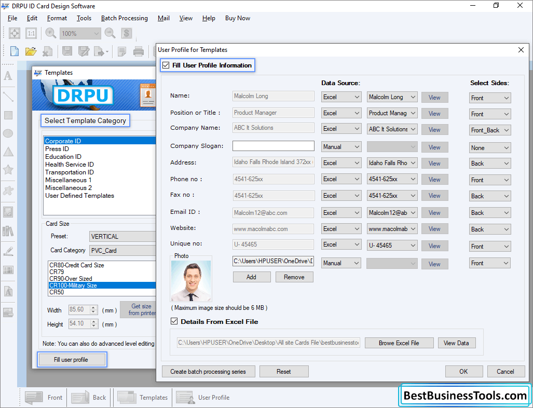
Task: Select CR50 in the card size list
Action: [x=57, y=292]
